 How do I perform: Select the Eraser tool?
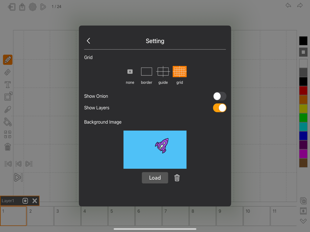tap(7, 72)
